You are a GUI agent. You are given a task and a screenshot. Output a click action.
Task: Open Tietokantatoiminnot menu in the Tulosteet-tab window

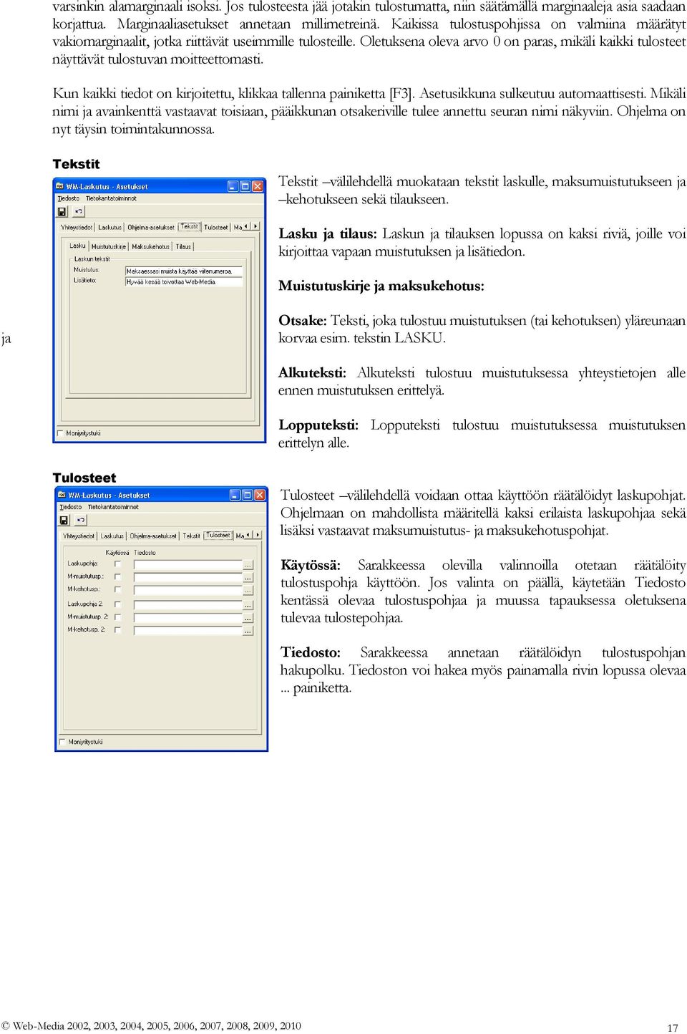point(113,507)
